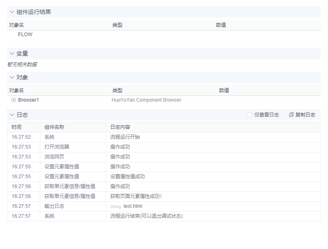Expand the Browser1 tree node plus icon
Screen dimensions: 328x249
[x=14, y=100]
